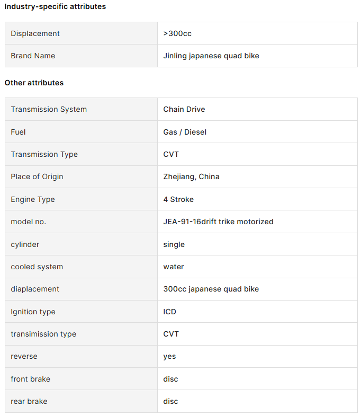
Task: Select the reverse label cell
Action: point(81,356)
